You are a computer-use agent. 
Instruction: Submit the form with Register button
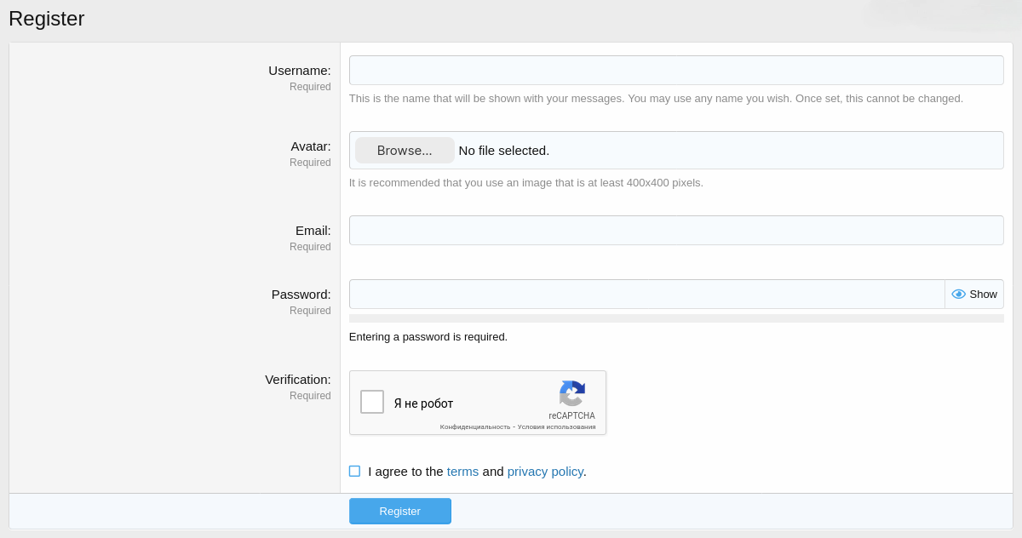(x=399, y=511)
